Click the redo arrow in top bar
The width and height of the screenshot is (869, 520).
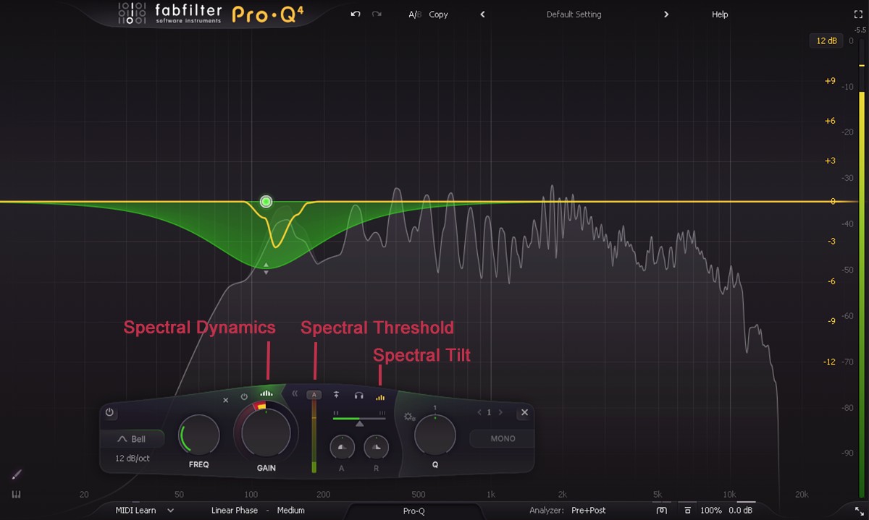click(377, 14)
